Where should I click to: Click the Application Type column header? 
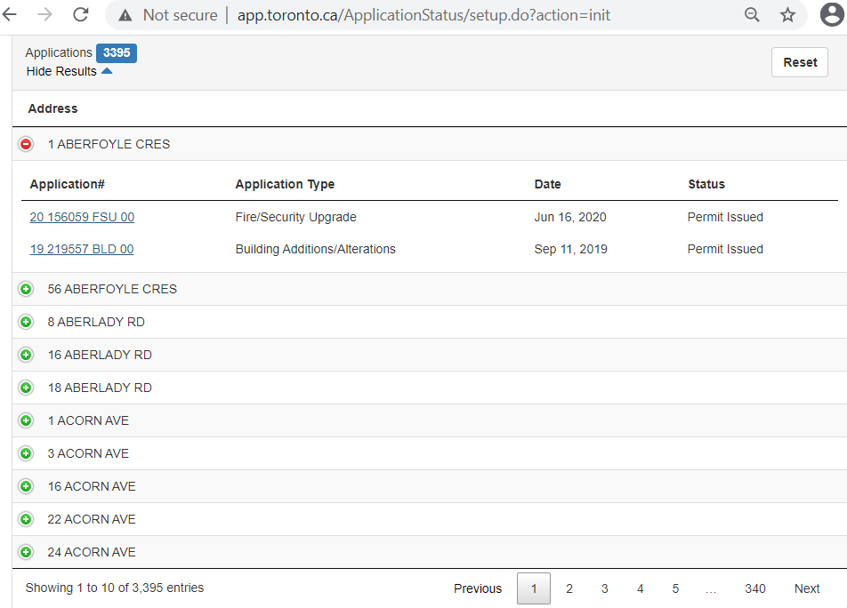click(x=285, y=184)
